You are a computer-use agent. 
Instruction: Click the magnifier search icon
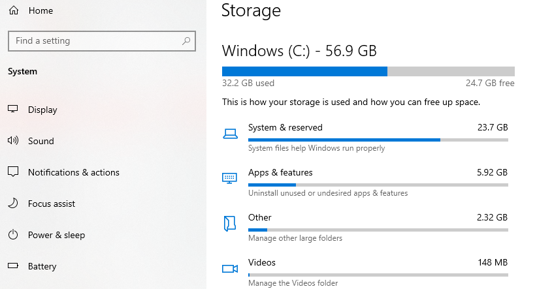[x=186, y=41]
